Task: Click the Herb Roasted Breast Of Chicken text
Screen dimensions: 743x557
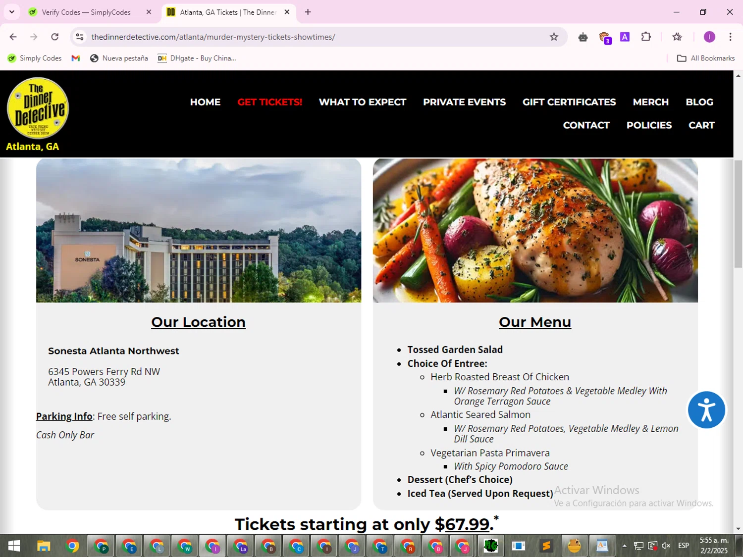Action: point(500,377)
